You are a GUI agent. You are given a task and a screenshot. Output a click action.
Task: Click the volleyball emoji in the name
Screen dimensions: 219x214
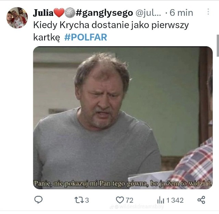[70, 13]
